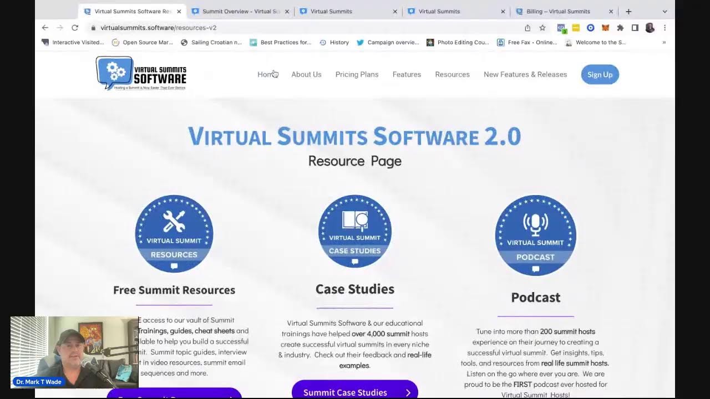Open the blue circular target extension
This screenshot has width=710, height=399.
point(590,28)
